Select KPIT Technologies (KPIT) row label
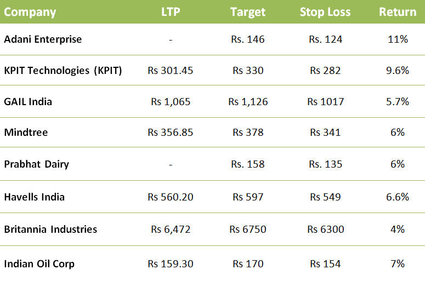 (63, 71)
